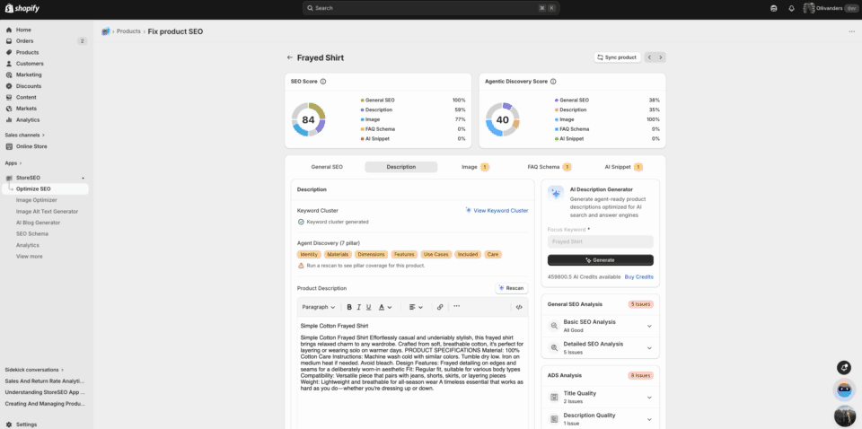Screen dimensions: 862x429
Task: Open the FAQ Schema tab
Action: pyautogui.click(x=550, y=167)
